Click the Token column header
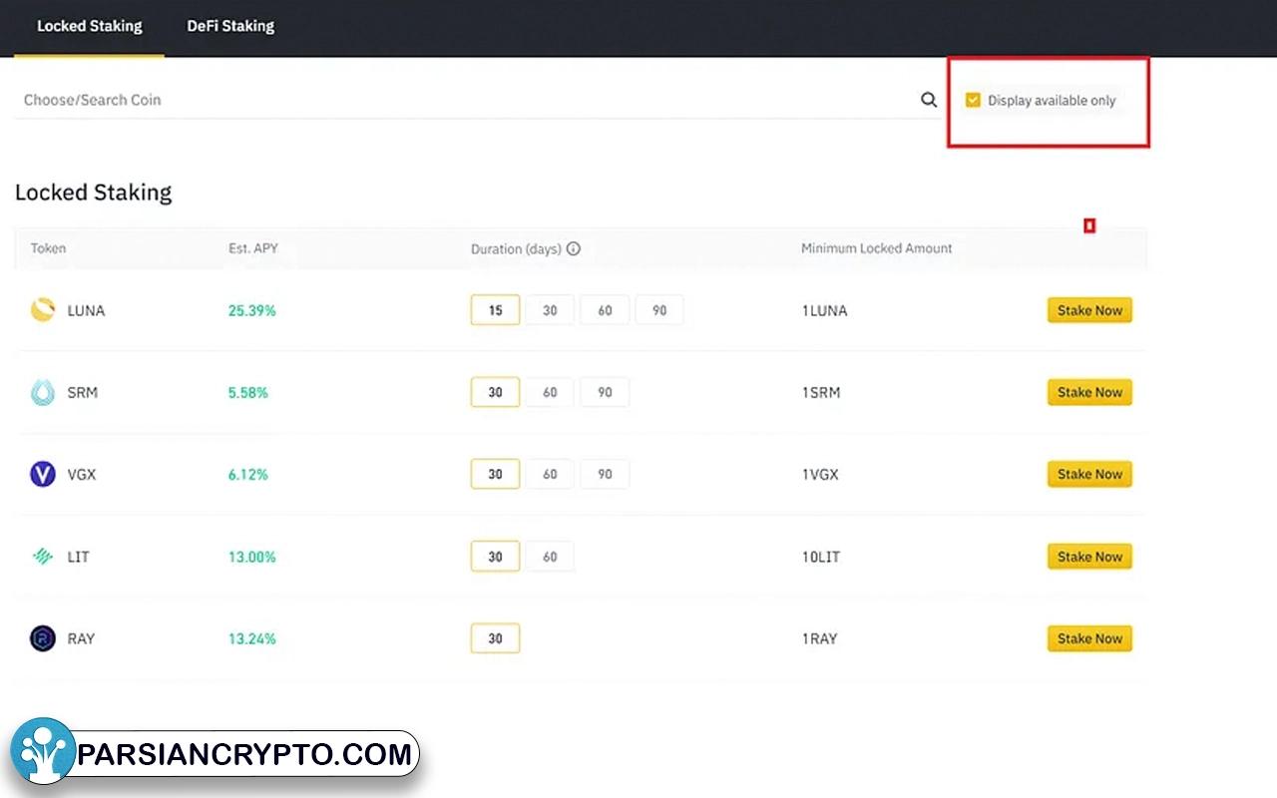This screenshot has width=1277, height=798. pos(48,248)
